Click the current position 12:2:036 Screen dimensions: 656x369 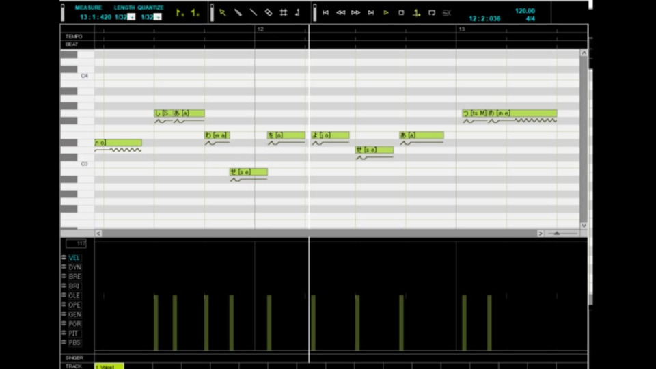pyautogui.click(x=484, y=19)
